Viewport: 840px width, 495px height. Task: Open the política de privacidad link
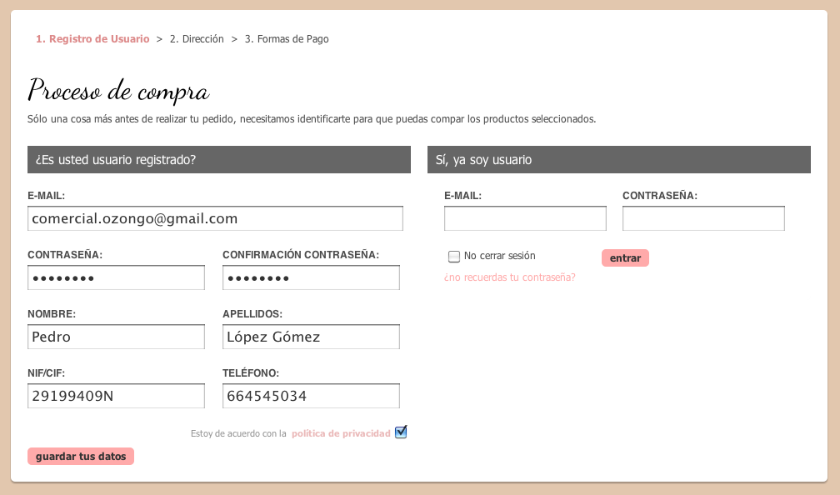(341, 433)
